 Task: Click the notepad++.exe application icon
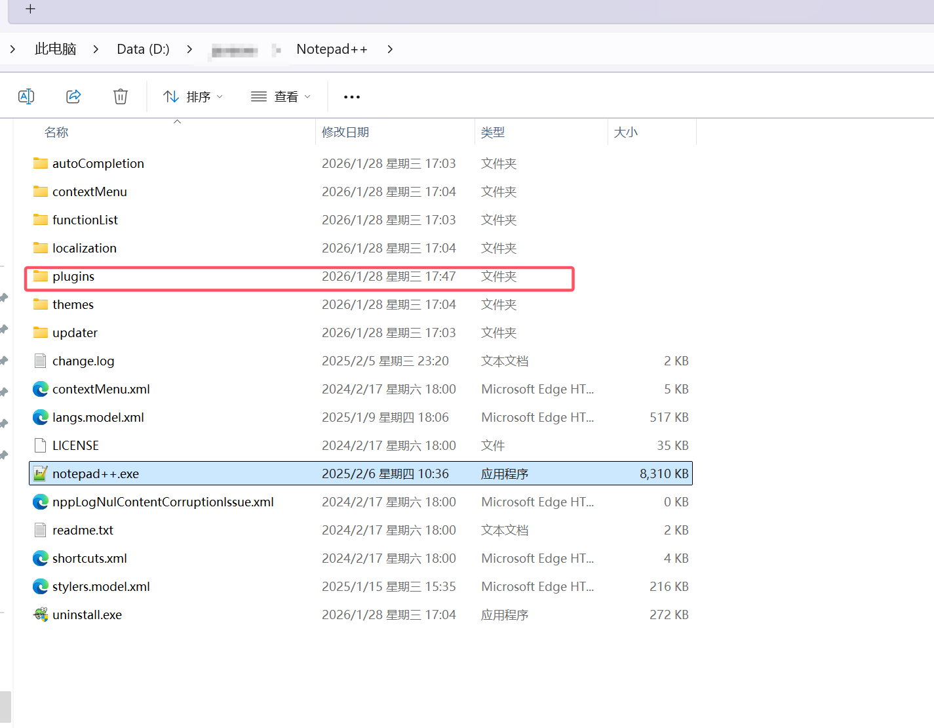(x=41, y=474)
